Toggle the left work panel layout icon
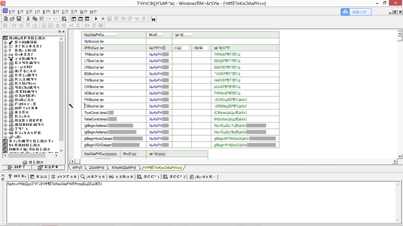This screenshot has width=403, height=226. pyautogui.click(x=74, y=19)
